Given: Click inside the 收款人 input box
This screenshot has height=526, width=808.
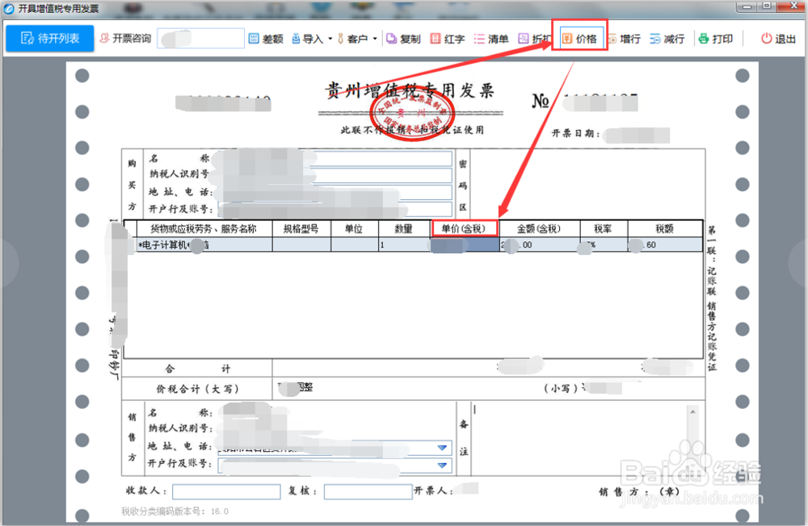Looking at the screenshot, I should click(226, 491).
